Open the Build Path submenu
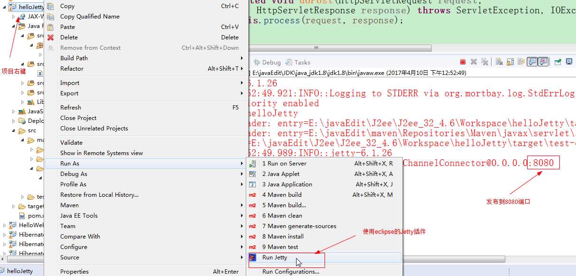This screenshot has width=576, height=276. (146, 58)
